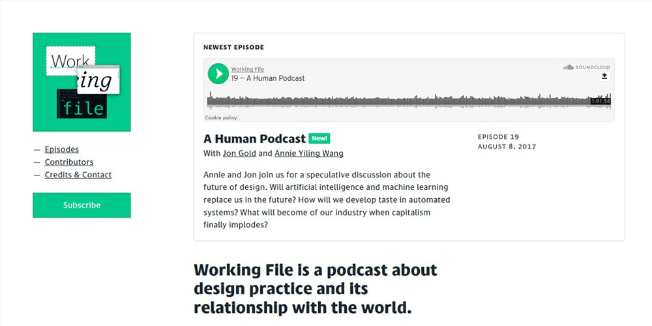Screen dimensions: 652x326
Task: Open the SoundCloud logo link
Action: pos(586,67)
